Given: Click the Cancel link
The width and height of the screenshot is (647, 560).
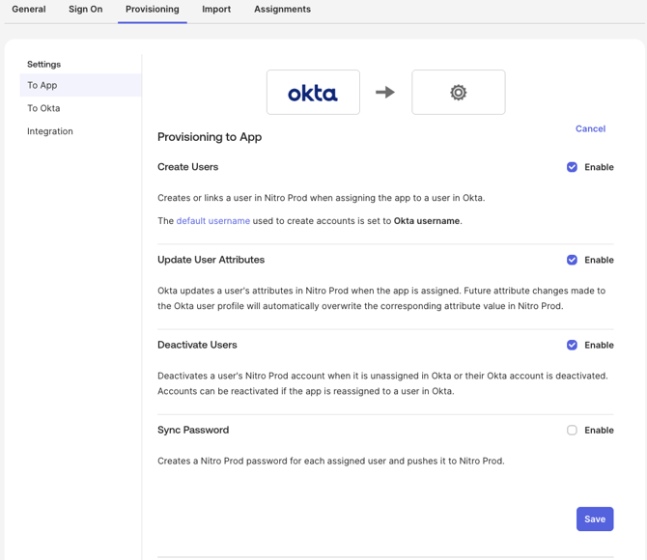Looking at the screenshot, I should pyautogui.click(x=590, y=128).
